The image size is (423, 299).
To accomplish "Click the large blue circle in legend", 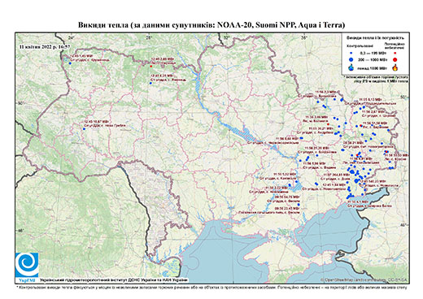I will (x=351, y=59).
